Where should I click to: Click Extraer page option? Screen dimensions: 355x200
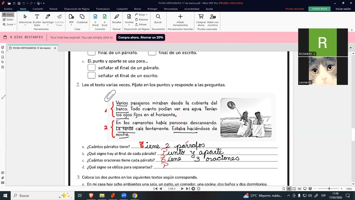click(x=141, y=24)
